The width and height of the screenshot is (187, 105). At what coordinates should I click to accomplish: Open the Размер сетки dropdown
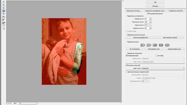coord(163,58)
